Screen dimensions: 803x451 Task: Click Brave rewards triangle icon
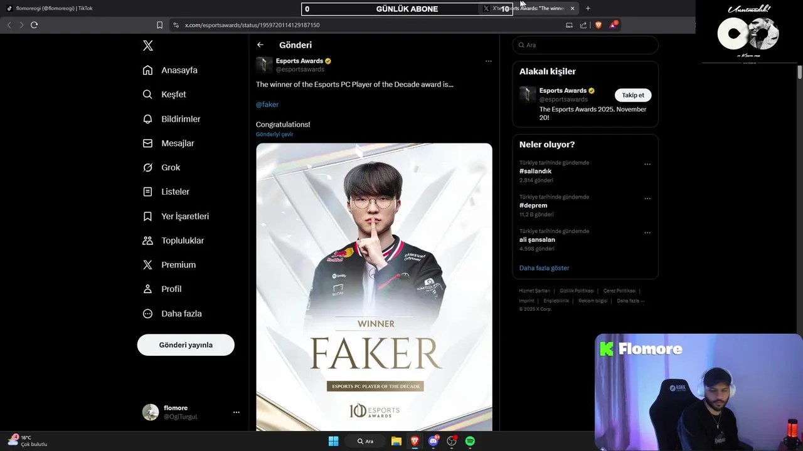[613, 25]
